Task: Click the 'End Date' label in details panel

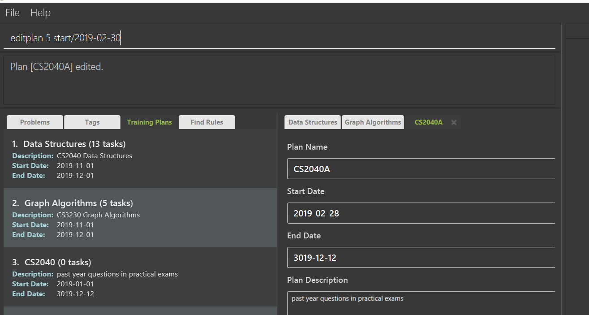Action: [304, 236]
